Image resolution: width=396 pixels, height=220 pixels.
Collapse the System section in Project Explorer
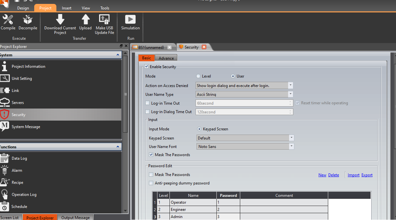[118, 55]
